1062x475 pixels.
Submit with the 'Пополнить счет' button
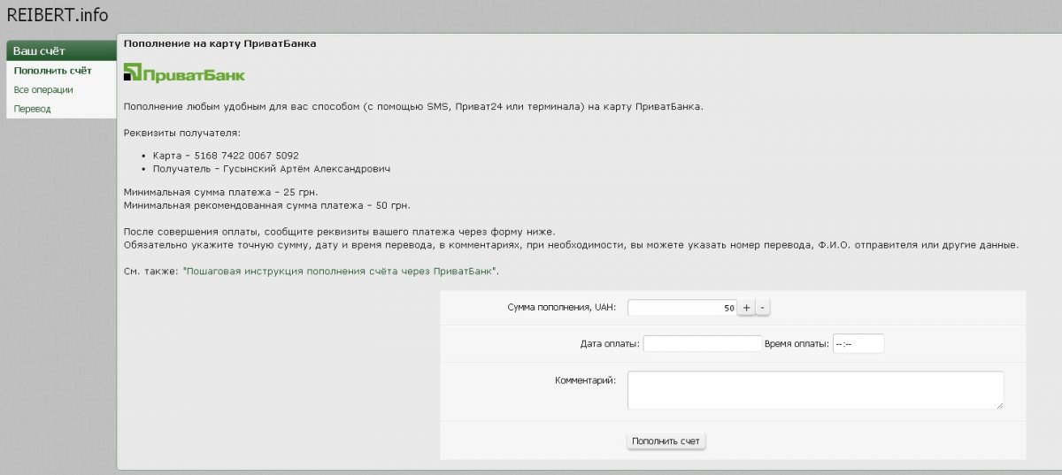666,441
